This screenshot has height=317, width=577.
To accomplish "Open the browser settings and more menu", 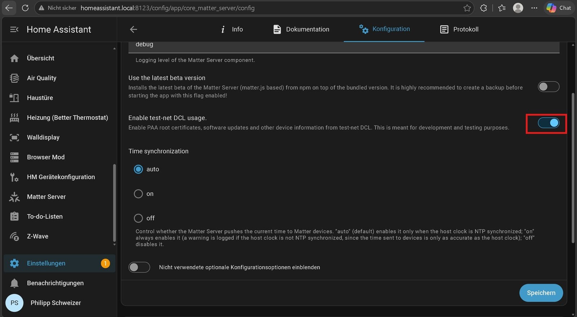I will point(534,8).
